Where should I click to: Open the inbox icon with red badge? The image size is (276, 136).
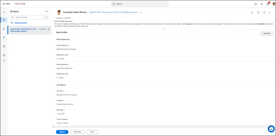pyautogui.click(x=268, y=4)
